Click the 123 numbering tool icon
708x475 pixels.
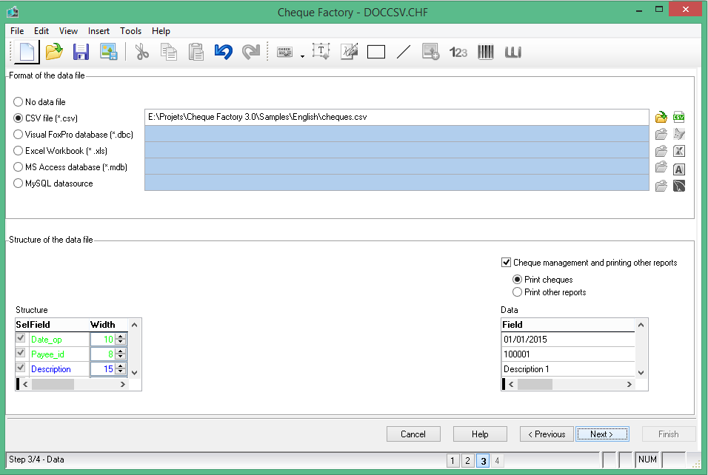458,53
